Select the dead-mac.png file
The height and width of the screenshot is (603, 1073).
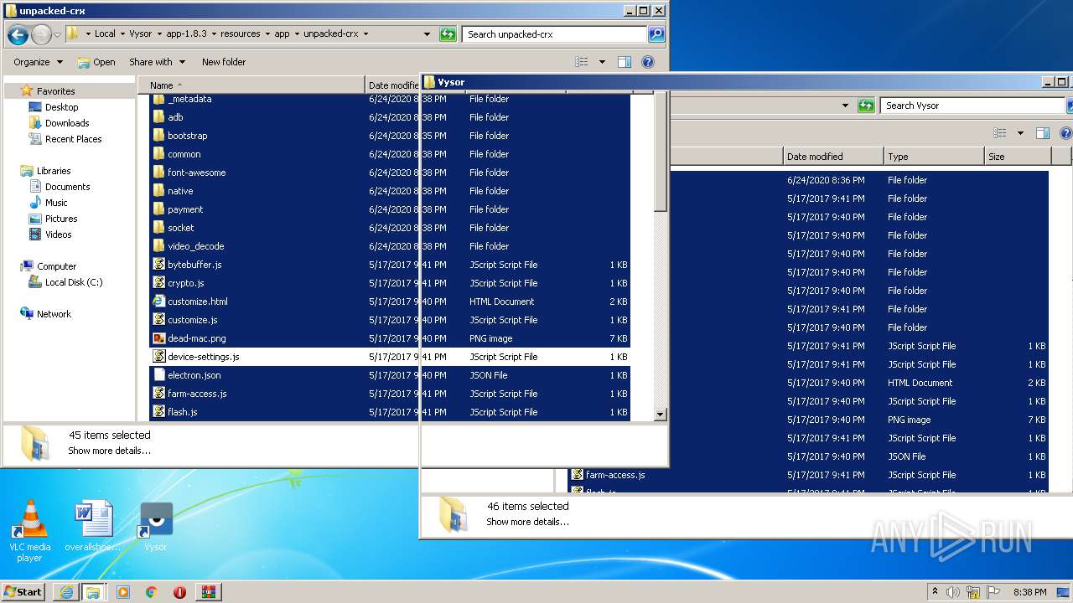tap(390, 338)
